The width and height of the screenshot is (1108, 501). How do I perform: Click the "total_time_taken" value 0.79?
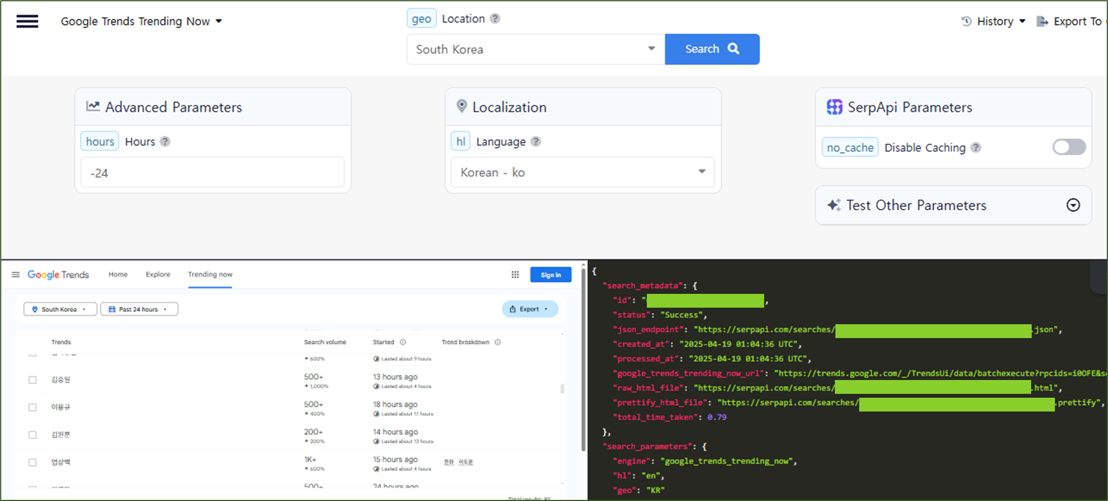[x=717, y=418]
